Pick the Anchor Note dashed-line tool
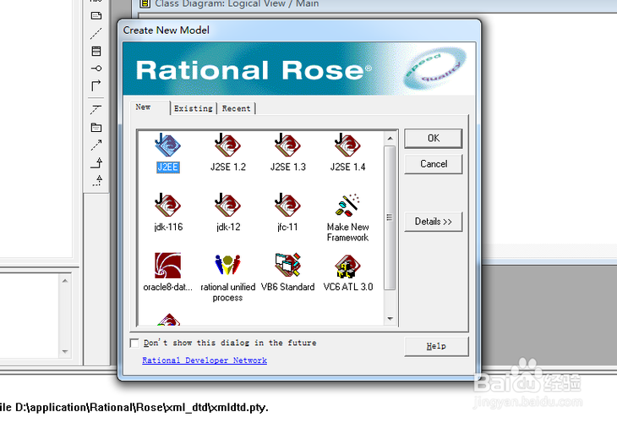Screen dimensions: 617x423 tap(96, 34)
